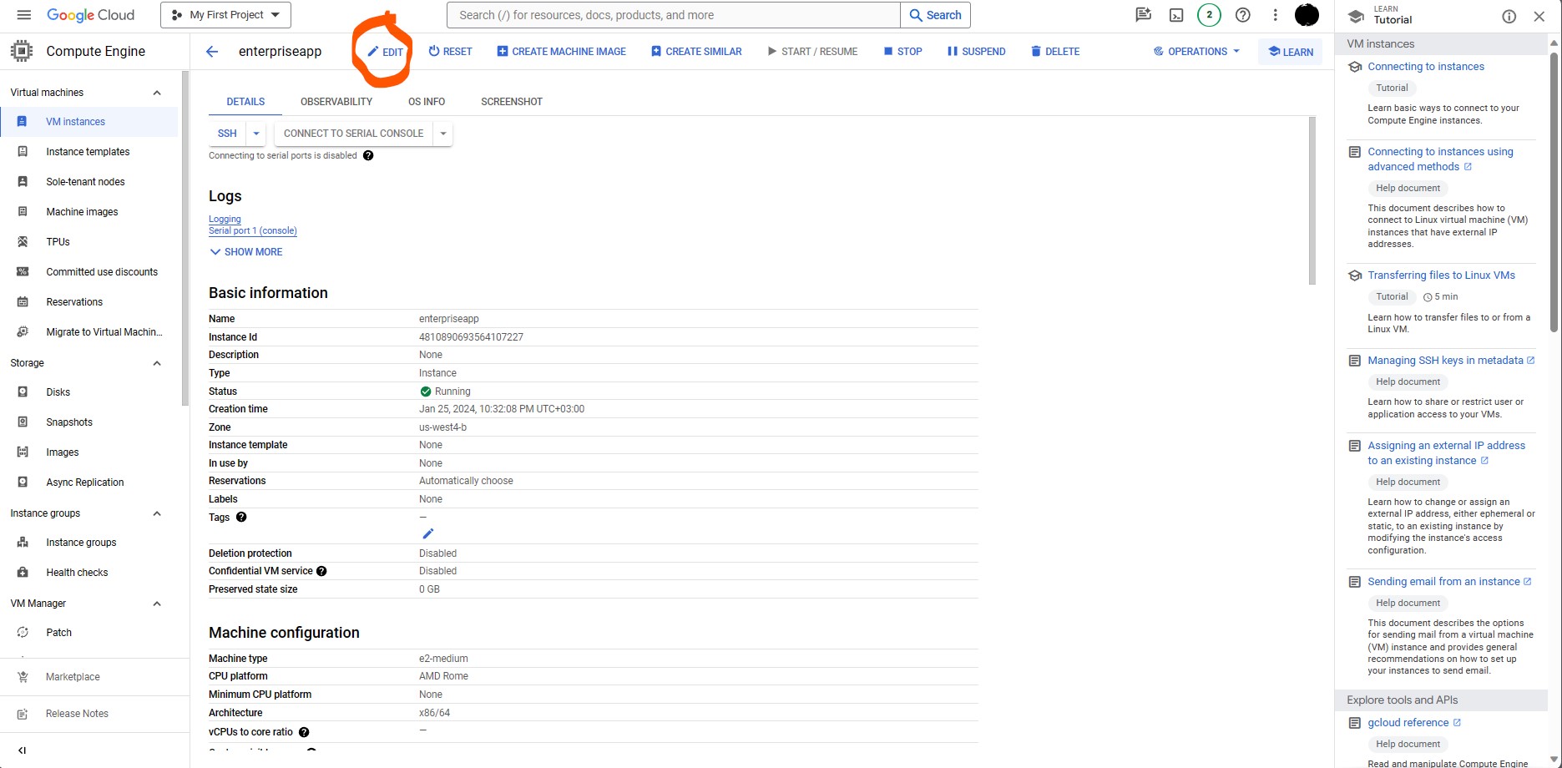1562x768 pixels.
Task: Edit the enterpriseapp instance
Action: [386, 52]
